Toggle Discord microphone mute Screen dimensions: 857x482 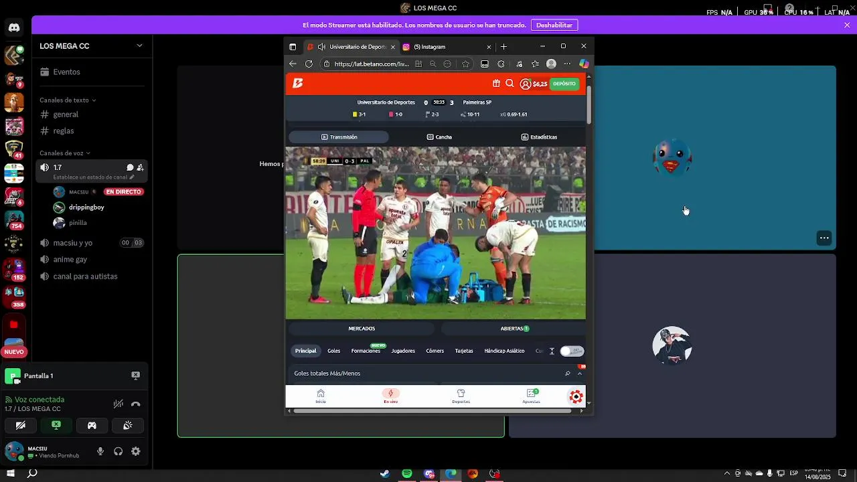[x=100, y=451]
